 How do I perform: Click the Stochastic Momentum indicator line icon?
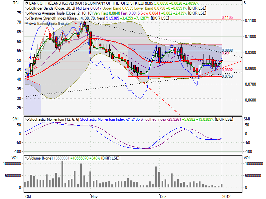pos(27,119)
